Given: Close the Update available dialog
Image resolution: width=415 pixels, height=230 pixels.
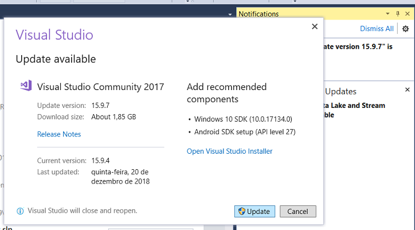Looking at the screenshot, I should pyautogui.click(x=315, y=26).
